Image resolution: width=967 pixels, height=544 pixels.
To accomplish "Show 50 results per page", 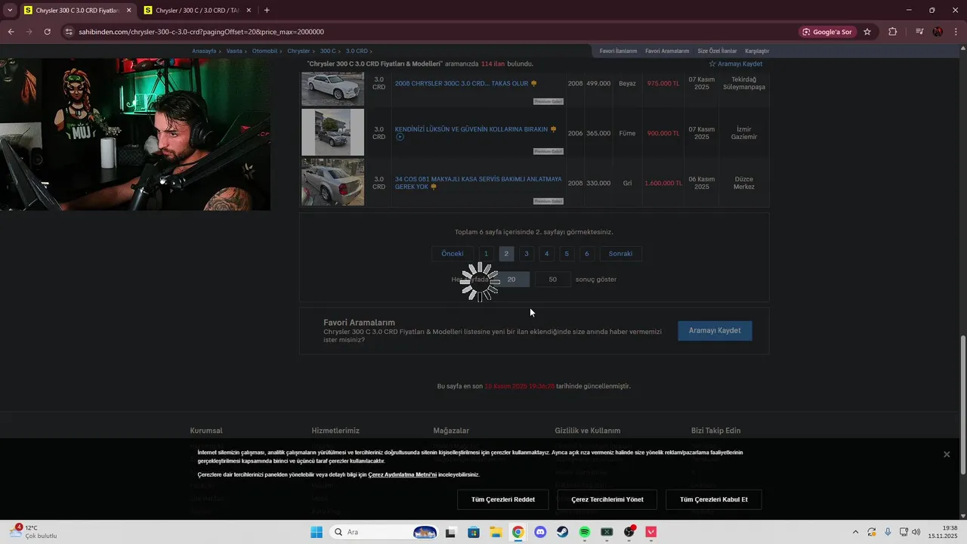I will (x=552, y=280).
